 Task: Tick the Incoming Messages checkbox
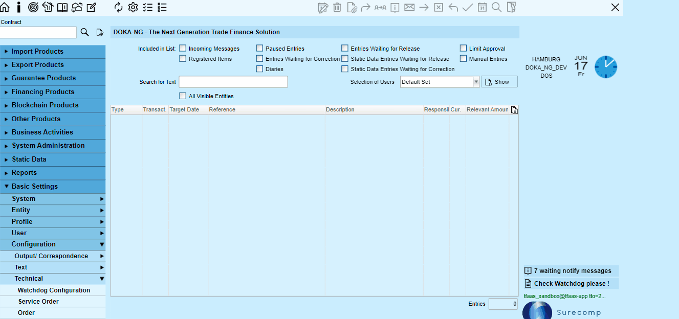point(183,49)
